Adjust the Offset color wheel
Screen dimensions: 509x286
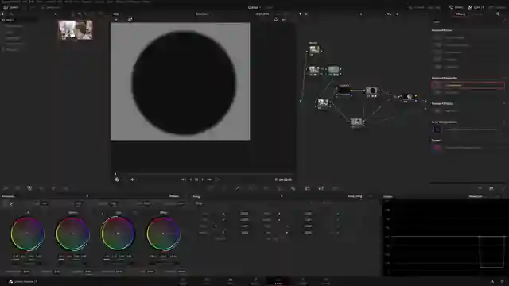(163, 234)
